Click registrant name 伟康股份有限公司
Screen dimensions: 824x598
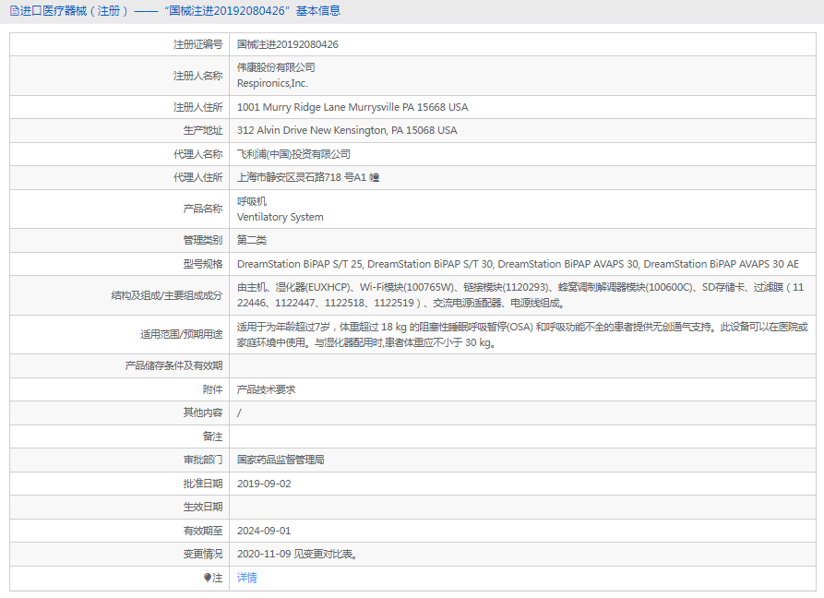point(276,67)
